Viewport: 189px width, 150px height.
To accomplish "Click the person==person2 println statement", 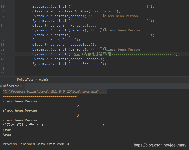I will [x=68, y=59].
